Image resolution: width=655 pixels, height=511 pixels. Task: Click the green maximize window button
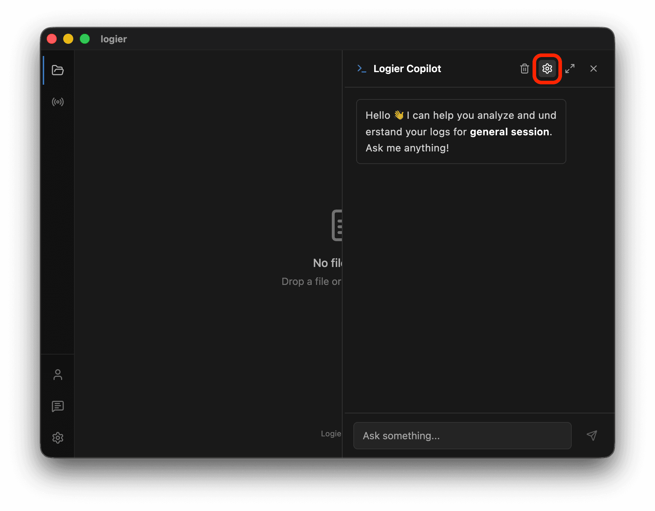click(x=85, y=39)
